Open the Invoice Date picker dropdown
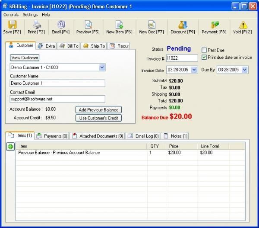Image resolution: width=259 pixels, height=228 pixels. pyautogui.click(x=194, y=70)
